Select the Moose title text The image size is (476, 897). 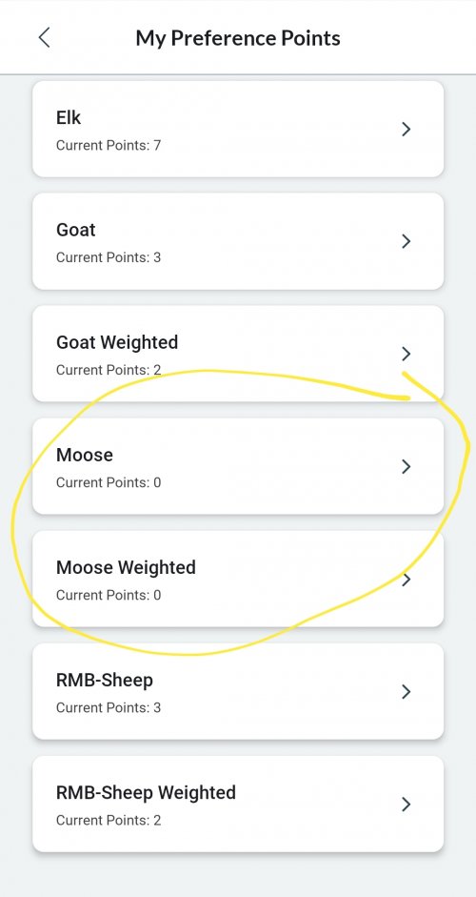point(85,455)
